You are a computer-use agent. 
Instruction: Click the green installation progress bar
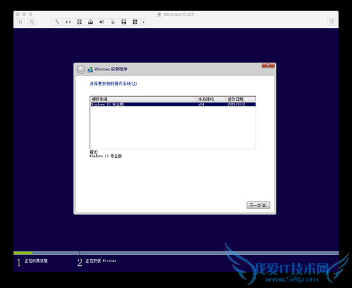[23, 253]
